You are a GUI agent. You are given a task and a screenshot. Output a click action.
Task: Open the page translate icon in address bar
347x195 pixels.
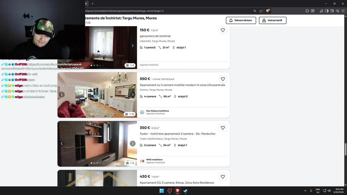[255, 11]
